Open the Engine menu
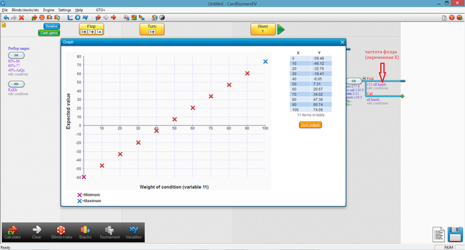Viewport: 465px width, 250px height. tap(48, 10)
